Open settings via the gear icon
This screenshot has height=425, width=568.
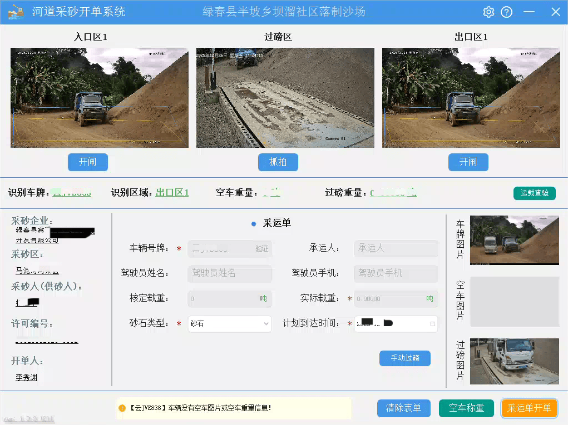488,12
